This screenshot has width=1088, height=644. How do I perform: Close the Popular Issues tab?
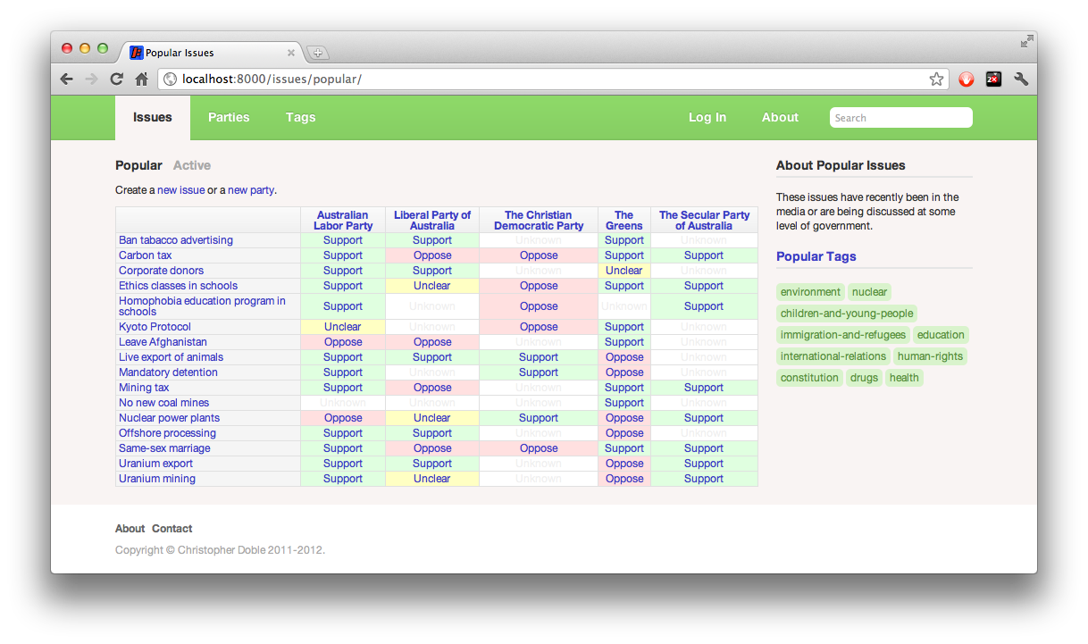pyautogui.click(x=291, y=53)
